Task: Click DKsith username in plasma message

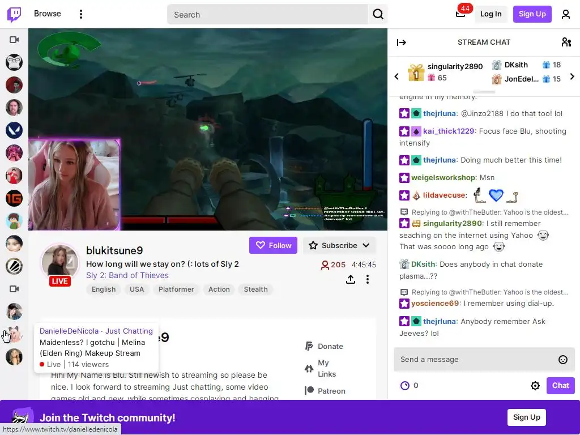Action: (x=423, y=265)
